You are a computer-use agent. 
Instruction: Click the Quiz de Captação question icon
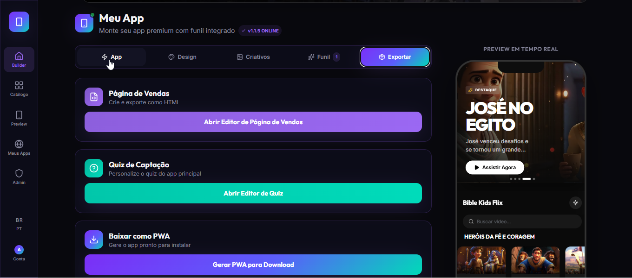click(x=94, y=168)
